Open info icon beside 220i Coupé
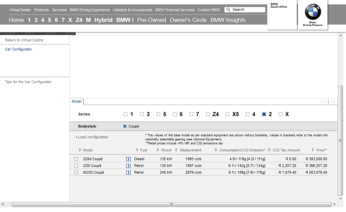 [128, 166]
